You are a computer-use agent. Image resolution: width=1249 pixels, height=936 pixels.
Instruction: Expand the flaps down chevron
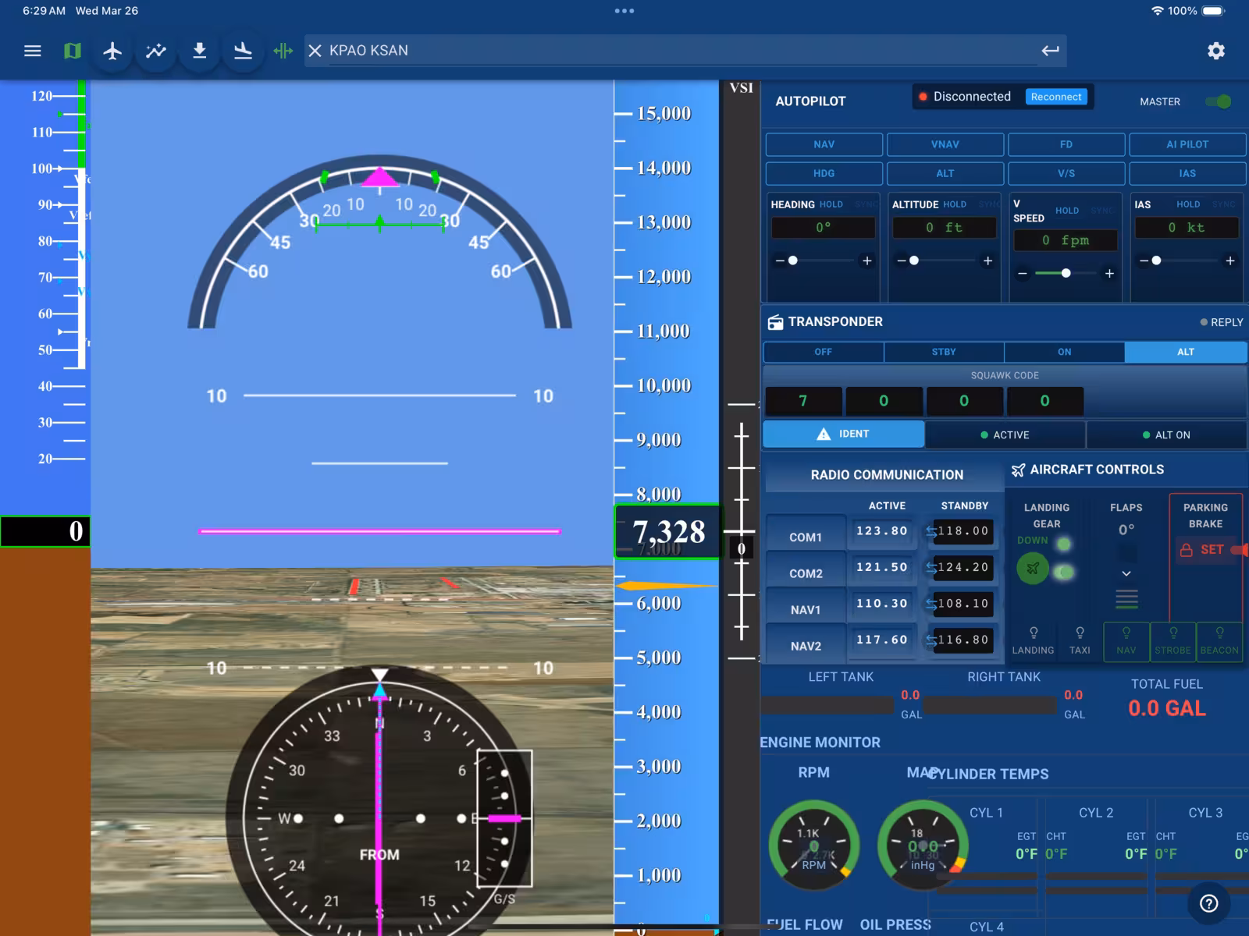click(x=1126, y=573)
